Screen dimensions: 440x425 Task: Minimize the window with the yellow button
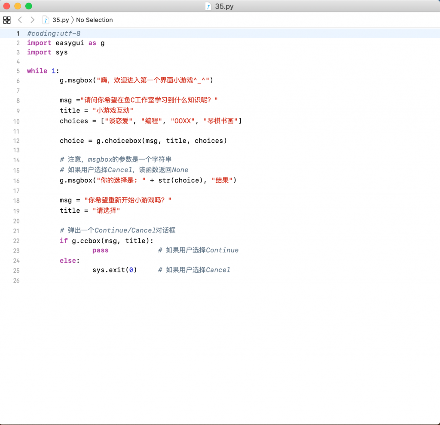tap(18, 6)
